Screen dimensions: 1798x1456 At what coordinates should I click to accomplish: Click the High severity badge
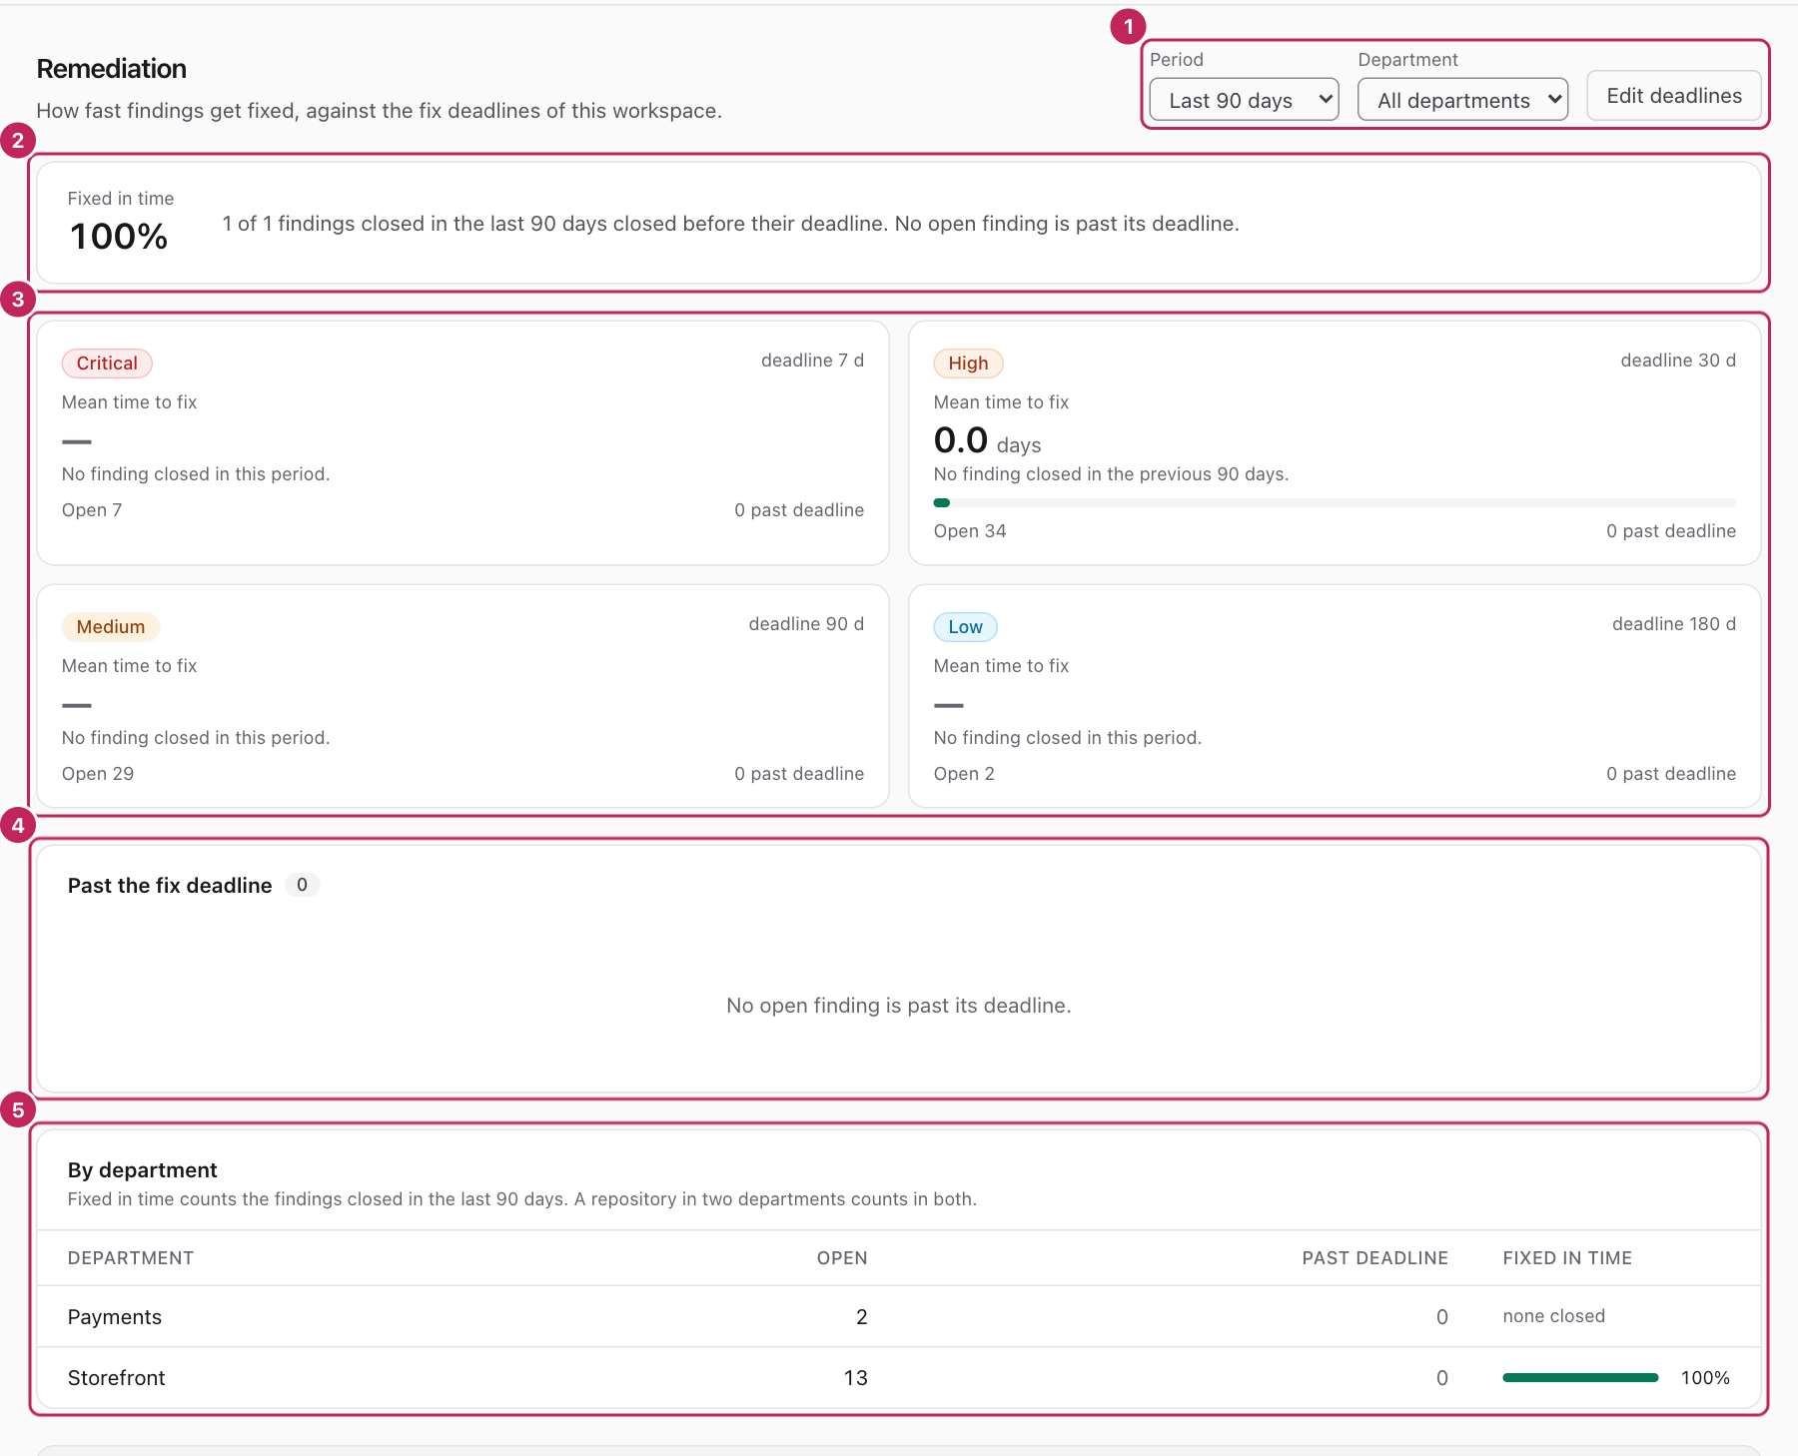[x=968, y=364]
